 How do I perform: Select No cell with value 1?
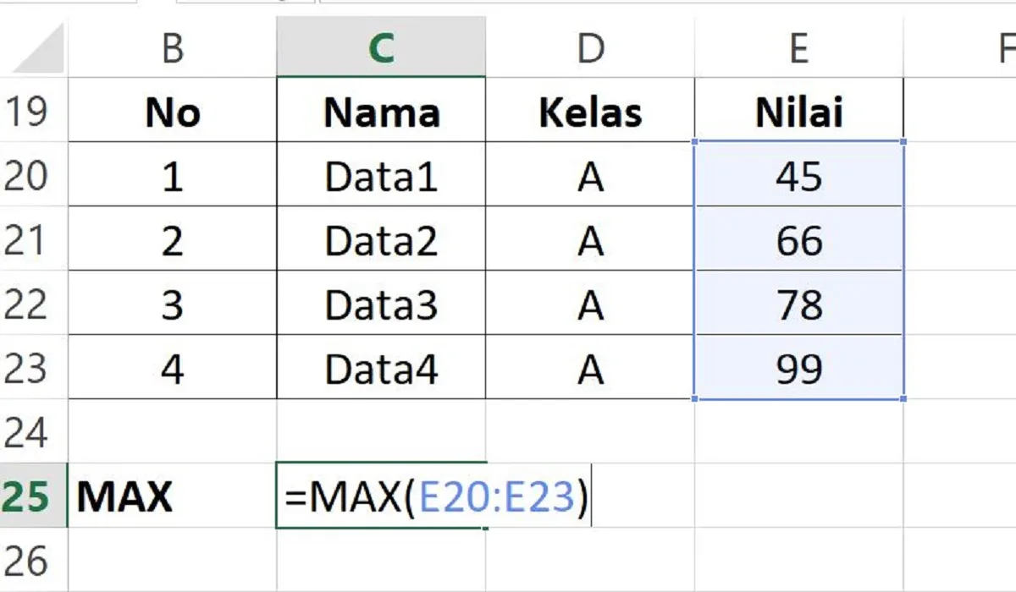(173, 175)
